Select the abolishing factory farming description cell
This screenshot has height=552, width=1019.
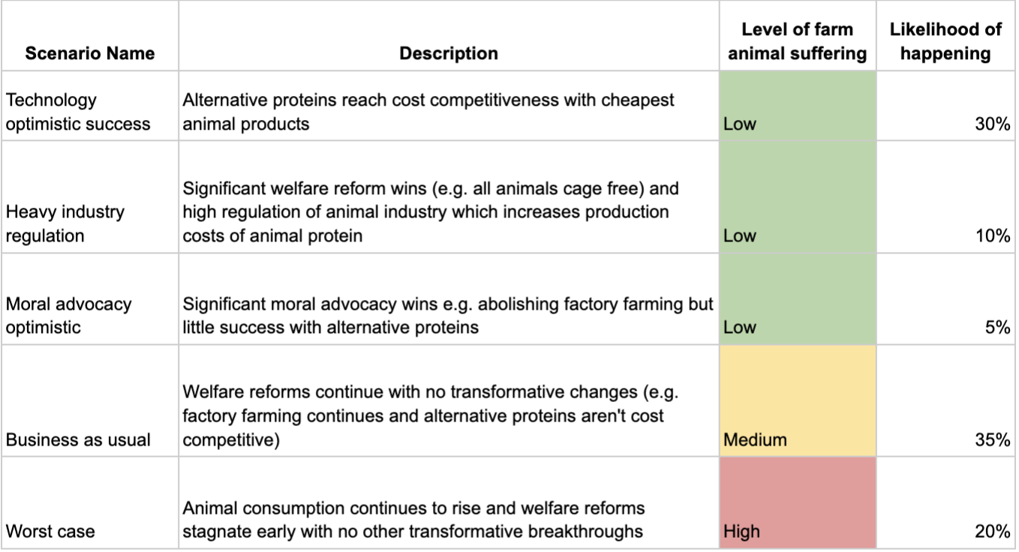coord(447,316)
